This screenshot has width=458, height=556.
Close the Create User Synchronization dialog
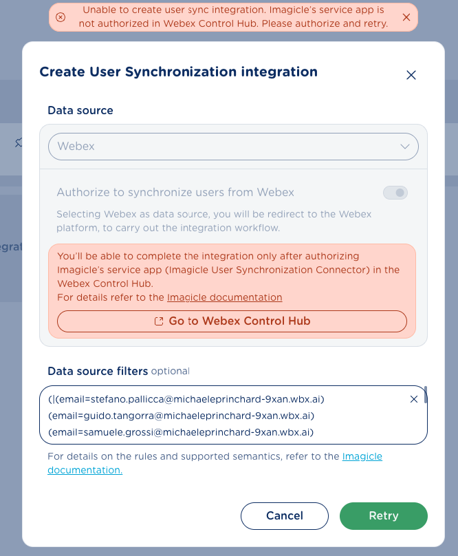click(x=411, y=75)
